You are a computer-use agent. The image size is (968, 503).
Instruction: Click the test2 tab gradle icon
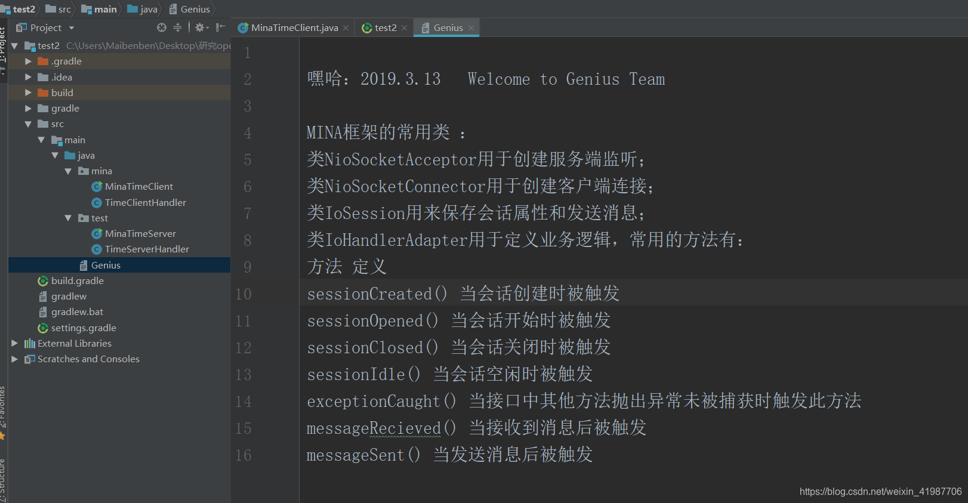point(367,27)
